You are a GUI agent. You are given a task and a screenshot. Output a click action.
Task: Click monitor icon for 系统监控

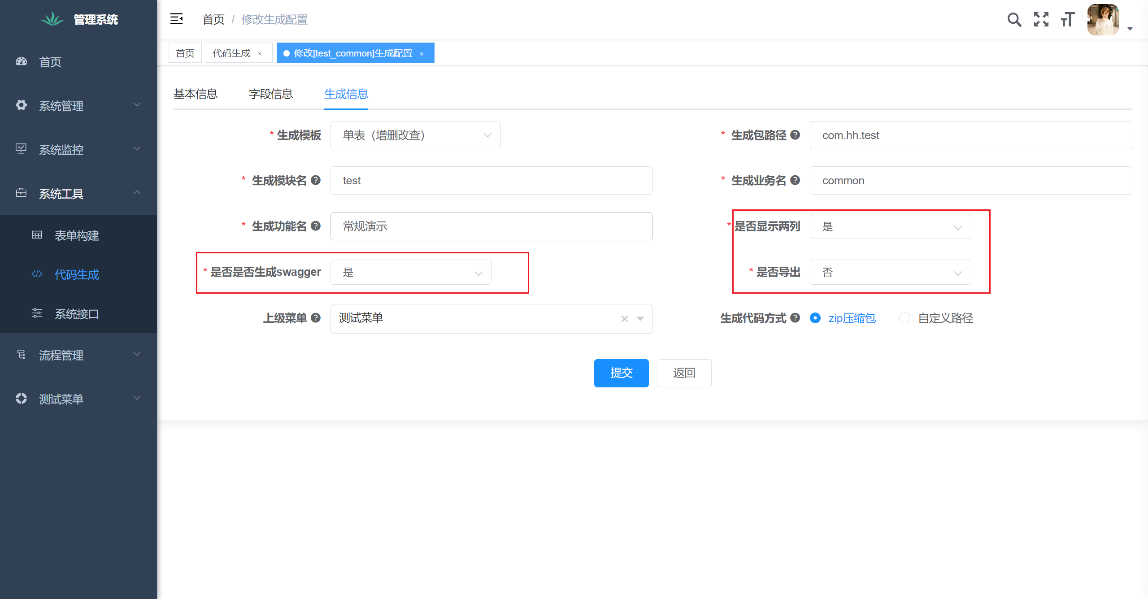pyautogui.click(x=21, y=149)
